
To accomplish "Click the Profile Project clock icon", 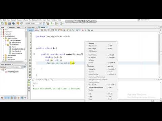I will [61, 23].
